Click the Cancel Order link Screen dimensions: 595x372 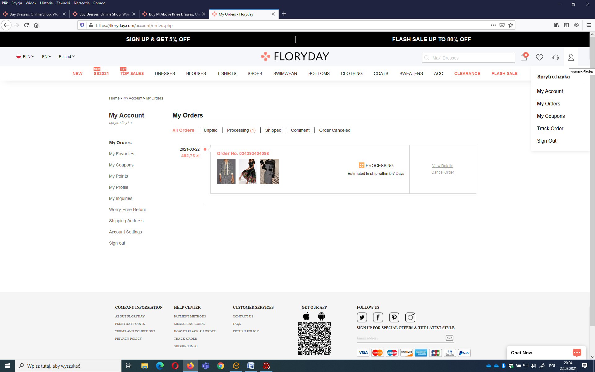click(443, 172)
